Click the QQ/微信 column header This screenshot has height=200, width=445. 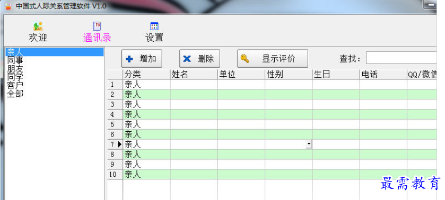(422, 74)
